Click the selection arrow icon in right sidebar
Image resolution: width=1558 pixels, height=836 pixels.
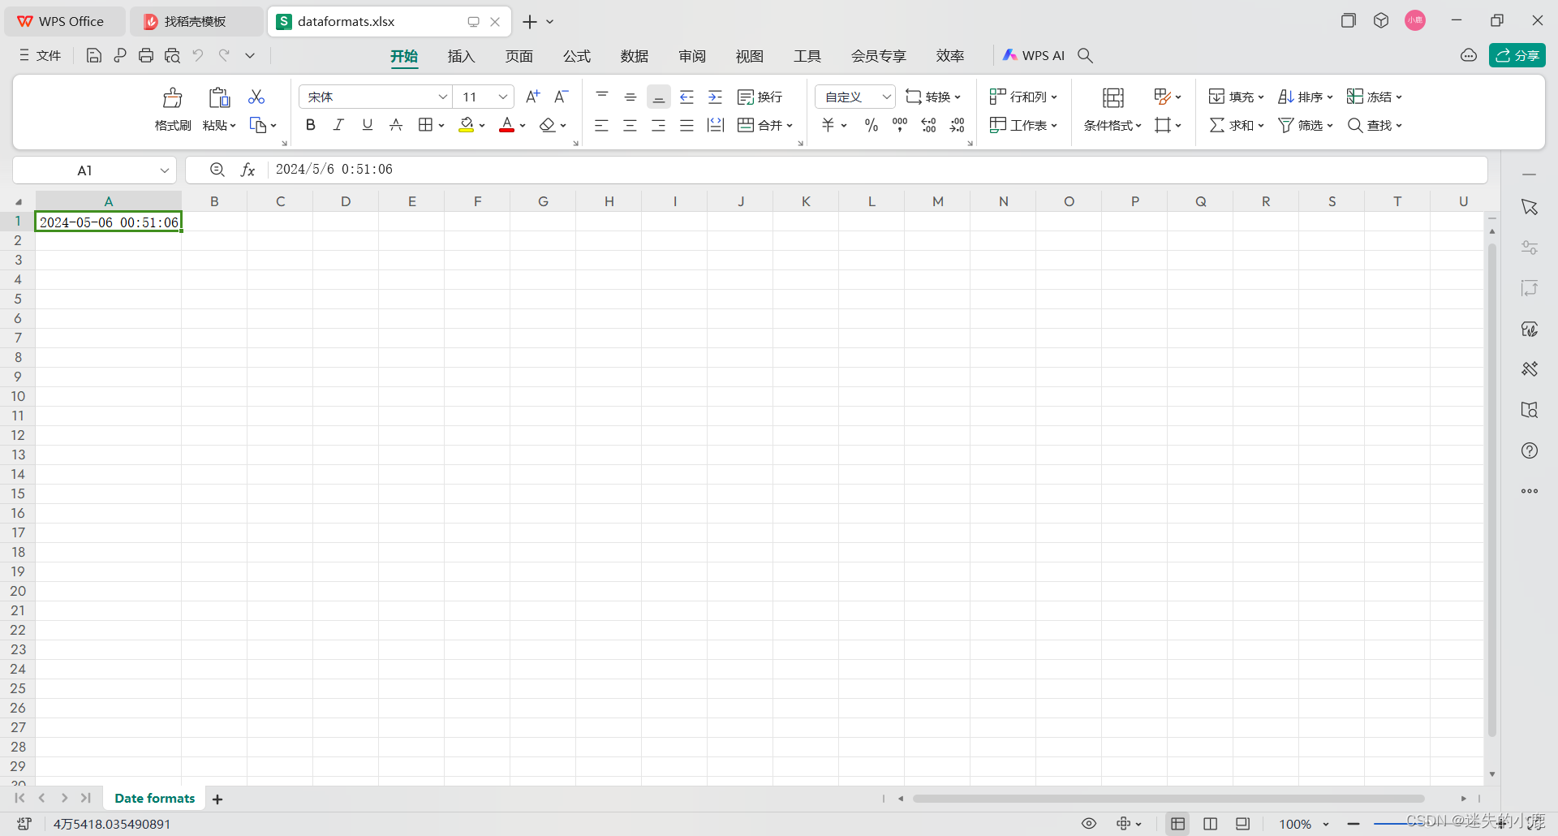click(x=1530, y=207)
